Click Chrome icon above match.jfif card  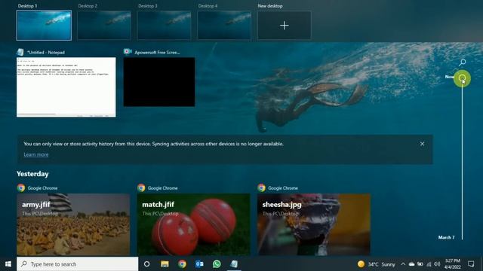[141, 187]
